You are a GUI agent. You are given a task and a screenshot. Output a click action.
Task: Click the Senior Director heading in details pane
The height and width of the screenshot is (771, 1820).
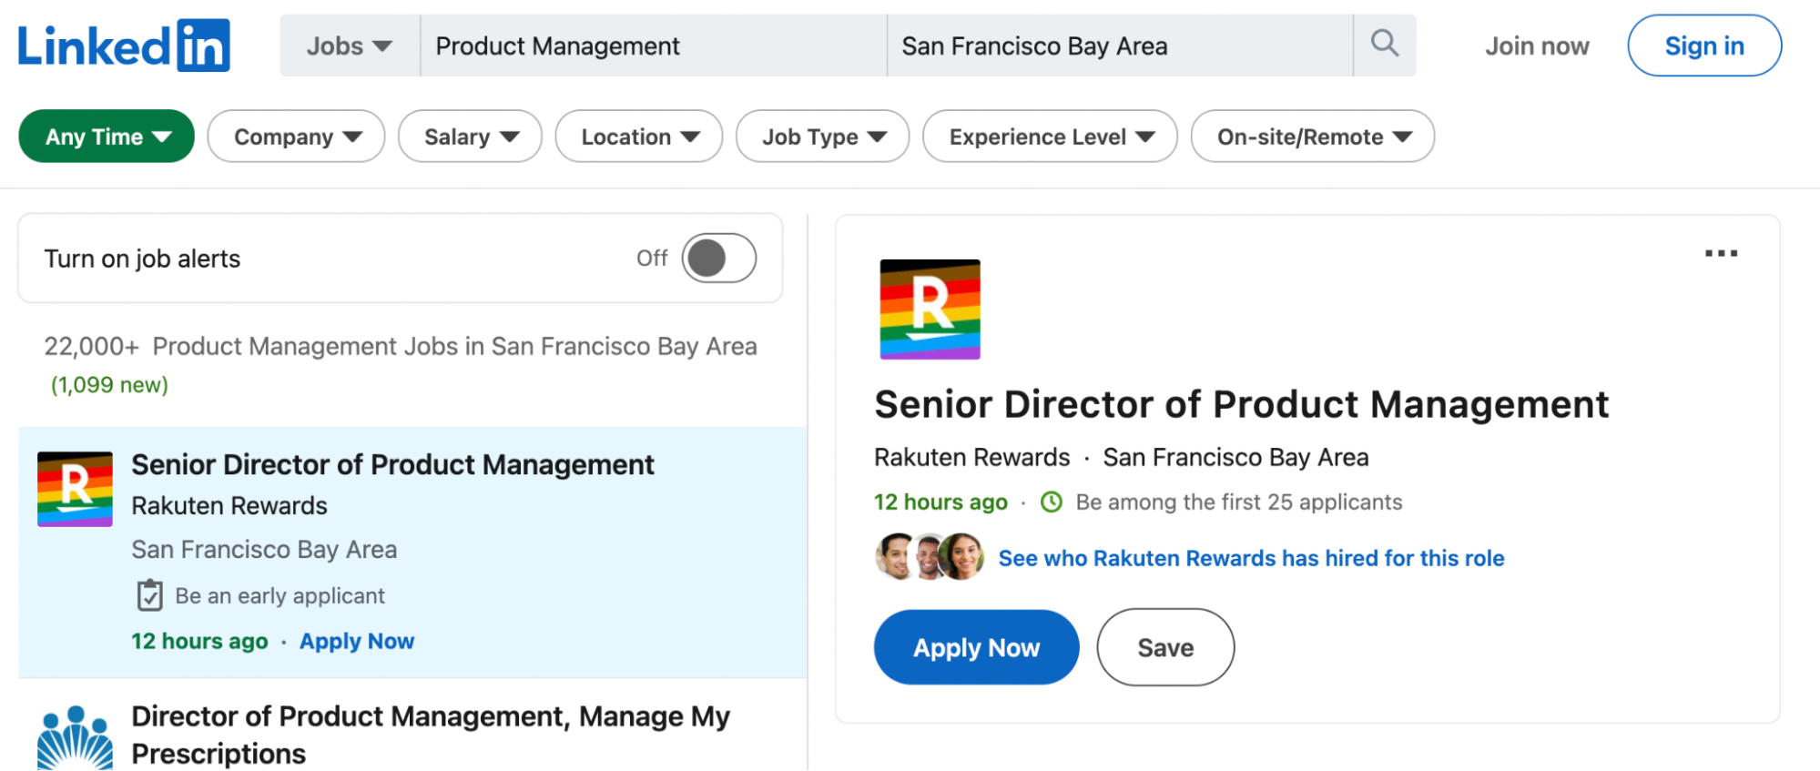(x=1242, y=404)
